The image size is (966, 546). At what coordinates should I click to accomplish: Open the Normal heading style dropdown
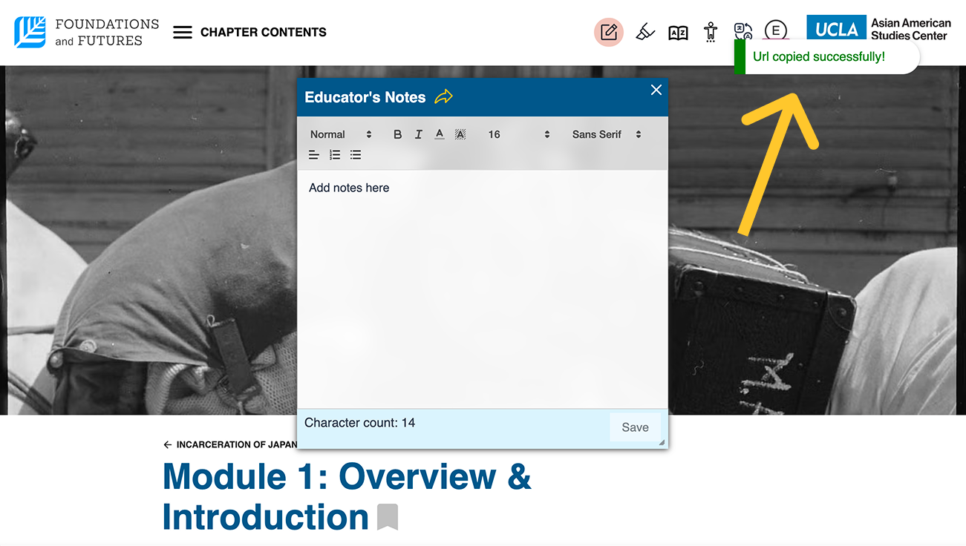point(341,134)
